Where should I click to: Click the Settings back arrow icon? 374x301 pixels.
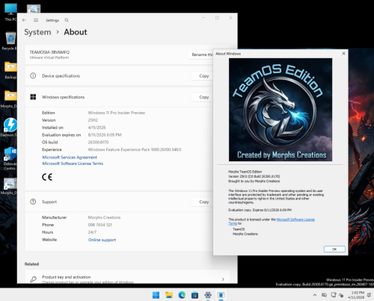[x=24, y=20]
